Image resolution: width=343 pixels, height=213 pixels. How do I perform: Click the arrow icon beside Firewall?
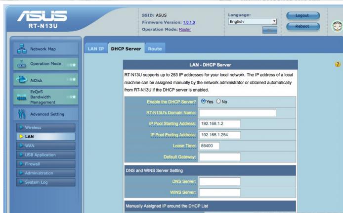(x=21, y=164)
